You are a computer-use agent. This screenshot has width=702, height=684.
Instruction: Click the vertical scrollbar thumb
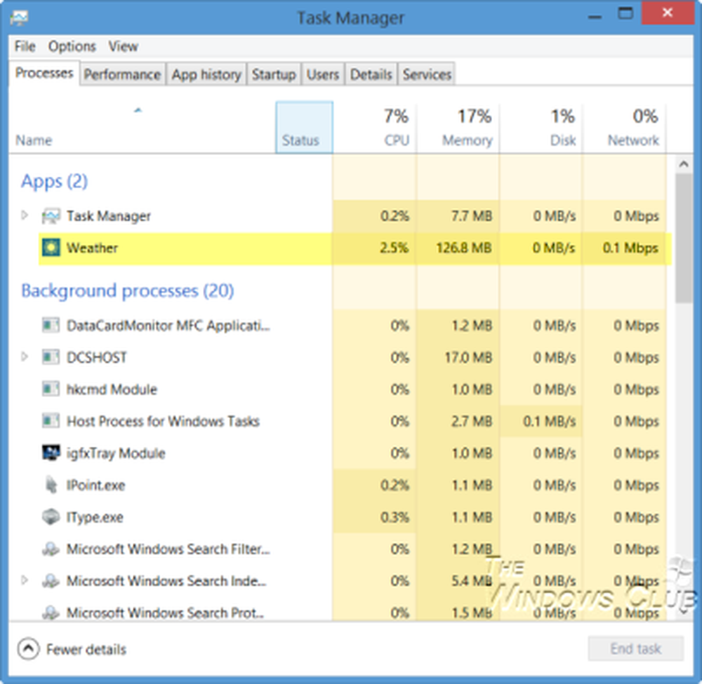coord(684,239)
